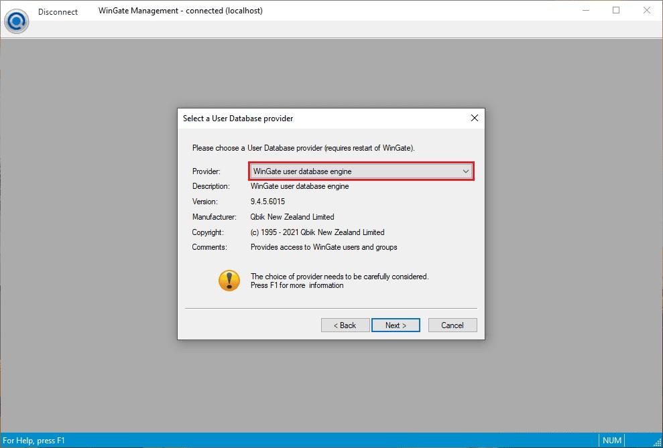The height and width of the screenshot is (448, 663).
Task: Proceed with the Next button
Action: (x=396, y=325)
